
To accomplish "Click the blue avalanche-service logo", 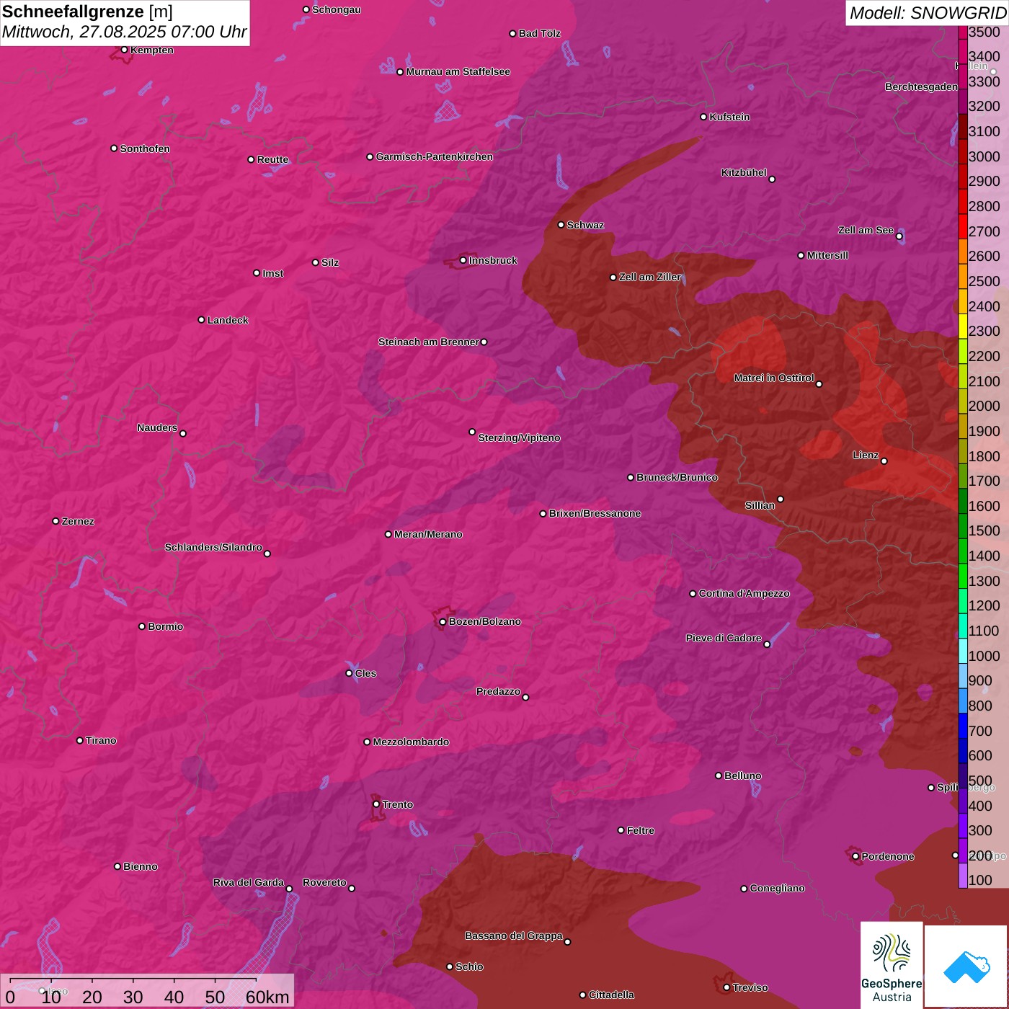I will (x=966, y=966).
